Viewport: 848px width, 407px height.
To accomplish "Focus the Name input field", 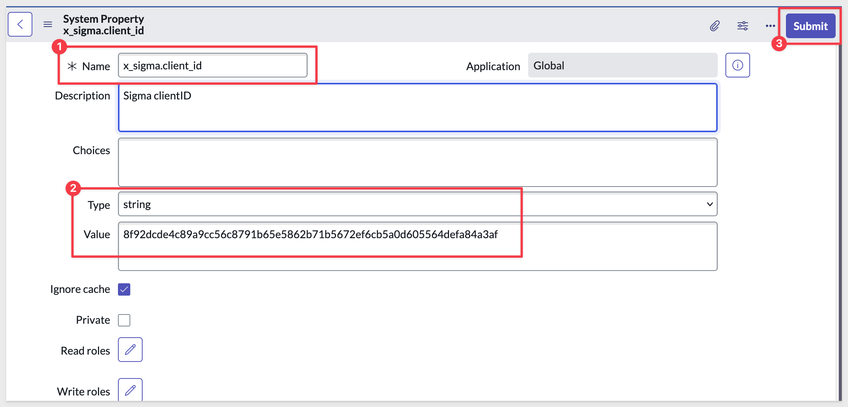I will click(213, 66).
